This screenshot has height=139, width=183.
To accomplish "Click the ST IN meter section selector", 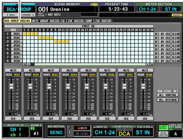I will [171, 9].
